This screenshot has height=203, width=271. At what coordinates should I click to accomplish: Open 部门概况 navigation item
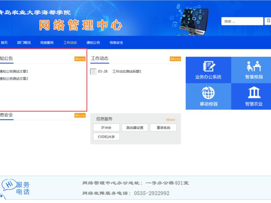pyautogui.click(x=24, y=43)
